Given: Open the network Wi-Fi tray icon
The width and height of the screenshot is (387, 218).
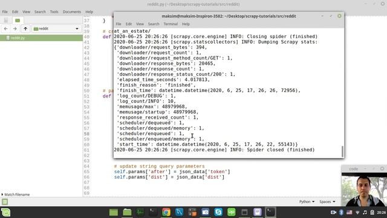Looking at the screenshot, I should point(357,213).
